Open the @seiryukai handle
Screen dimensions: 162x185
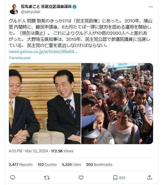pyautogui.click(x=31, y=12)
